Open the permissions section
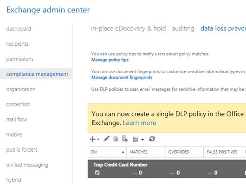 click(20, 59)
